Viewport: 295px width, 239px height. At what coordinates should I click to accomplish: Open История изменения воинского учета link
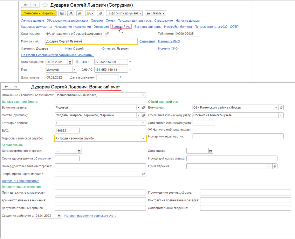pyautogui.click(x=90, y=216)
